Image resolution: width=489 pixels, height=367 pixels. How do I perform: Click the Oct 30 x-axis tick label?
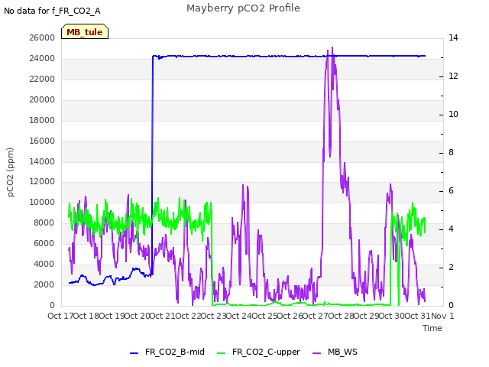pyautogui.click(x=392, y=316)
